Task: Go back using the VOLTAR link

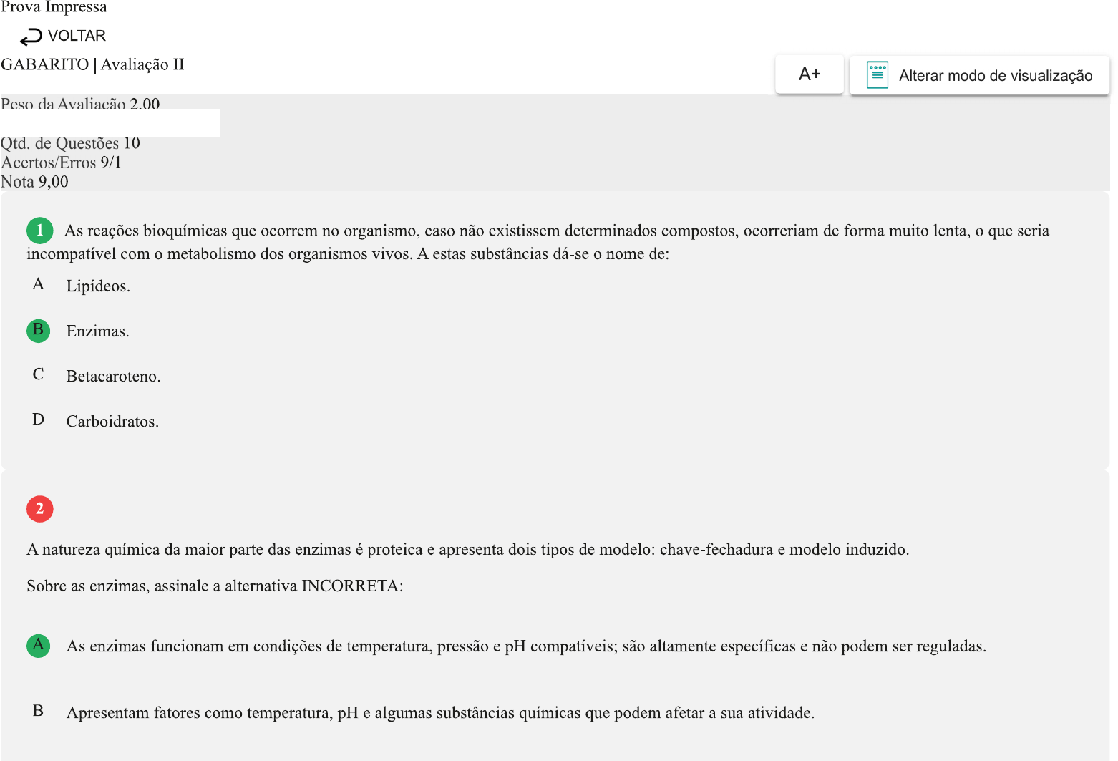Action: [x=76, y=36]
